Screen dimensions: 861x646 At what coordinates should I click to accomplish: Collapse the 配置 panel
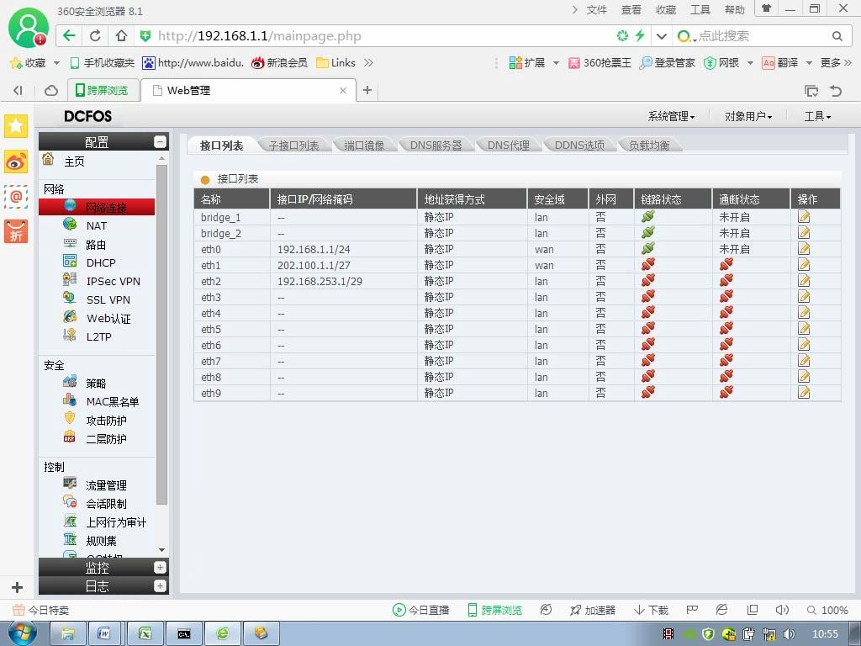point(160,141)
